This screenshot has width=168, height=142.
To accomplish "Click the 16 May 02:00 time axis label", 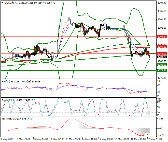I will 122,139.
